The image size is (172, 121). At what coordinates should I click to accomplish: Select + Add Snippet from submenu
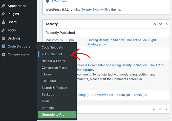point(52,54)
